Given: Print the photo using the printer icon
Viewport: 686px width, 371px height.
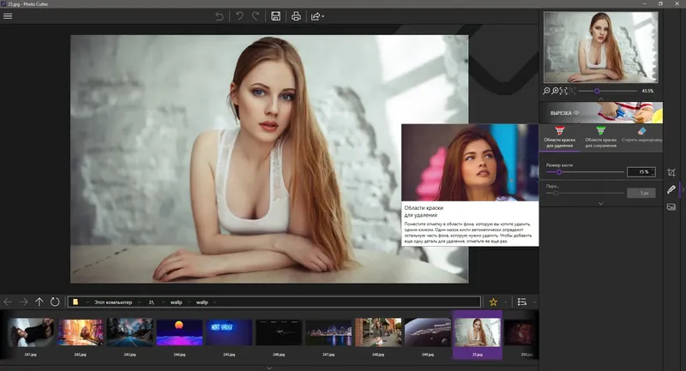Looking at the screenshot, I should (296, 16).
